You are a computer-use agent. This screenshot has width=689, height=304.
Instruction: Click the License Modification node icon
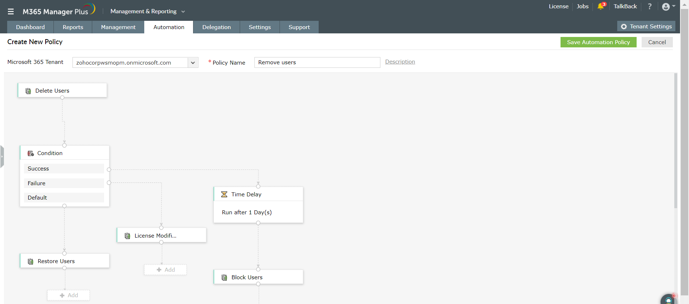click(x=127, y=236)
